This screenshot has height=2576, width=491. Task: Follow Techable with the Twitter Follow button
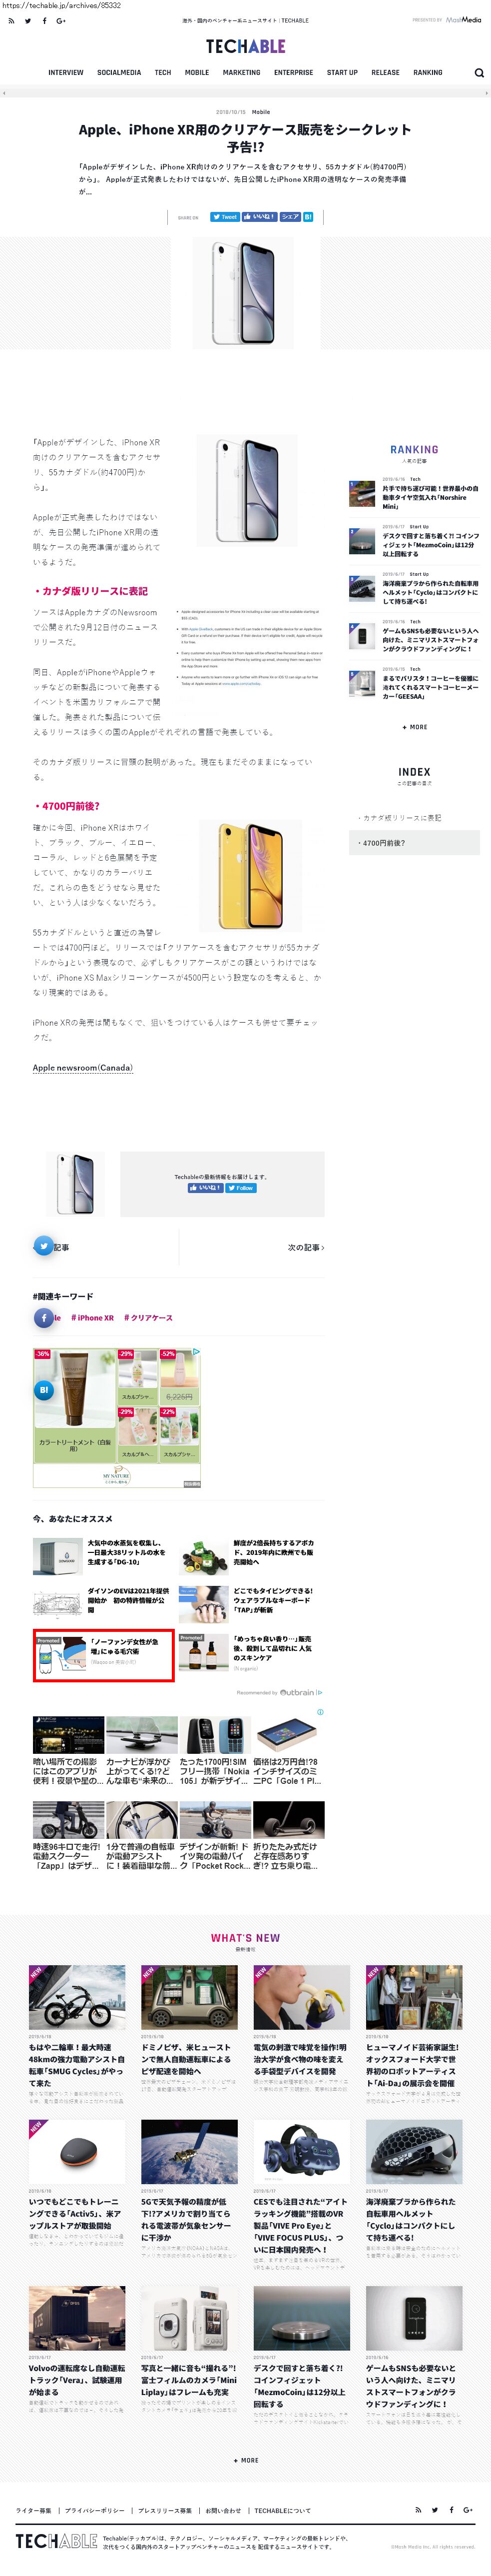pos(241,1188)
